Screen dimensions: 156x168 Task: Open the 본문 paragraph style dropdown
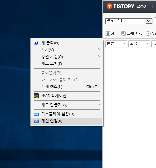[116, 43]
